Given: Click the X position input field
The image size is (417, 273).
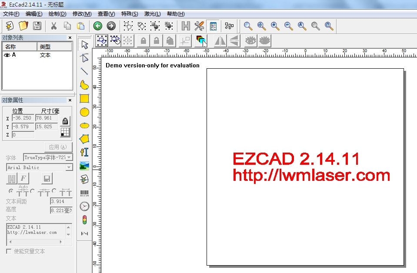Looking at the screenshot, I should (x=23, y=118).
